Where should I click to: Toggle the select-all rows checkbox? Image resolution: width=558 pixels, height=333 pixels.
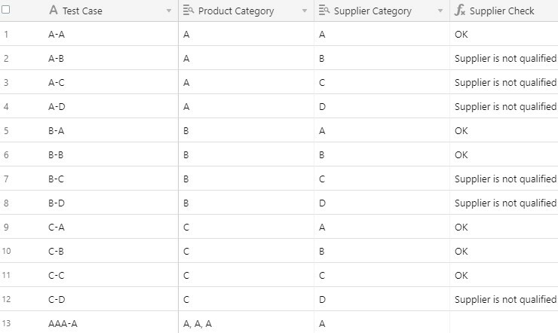point(5,10)
